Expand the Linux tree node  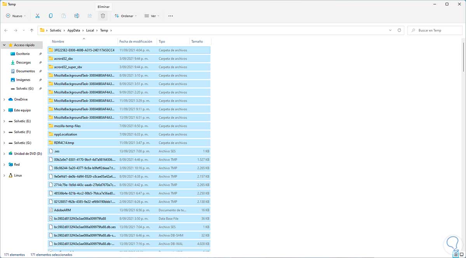tap(4, 175)
